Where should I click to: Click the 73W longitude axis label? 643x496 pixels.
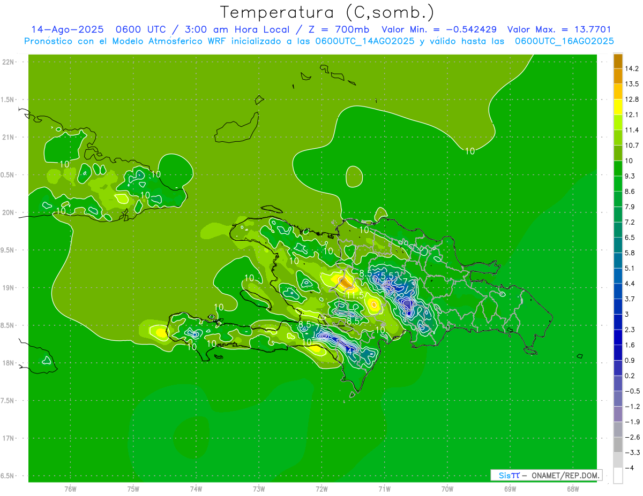[x=259, y=489]
